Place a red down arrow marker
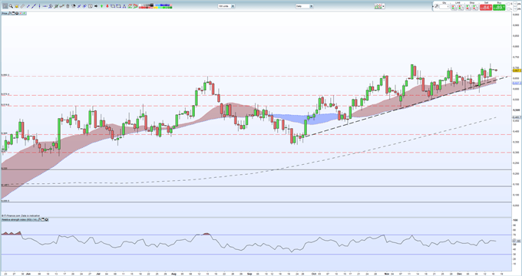 pyautogui.click(x=107, y=6)
